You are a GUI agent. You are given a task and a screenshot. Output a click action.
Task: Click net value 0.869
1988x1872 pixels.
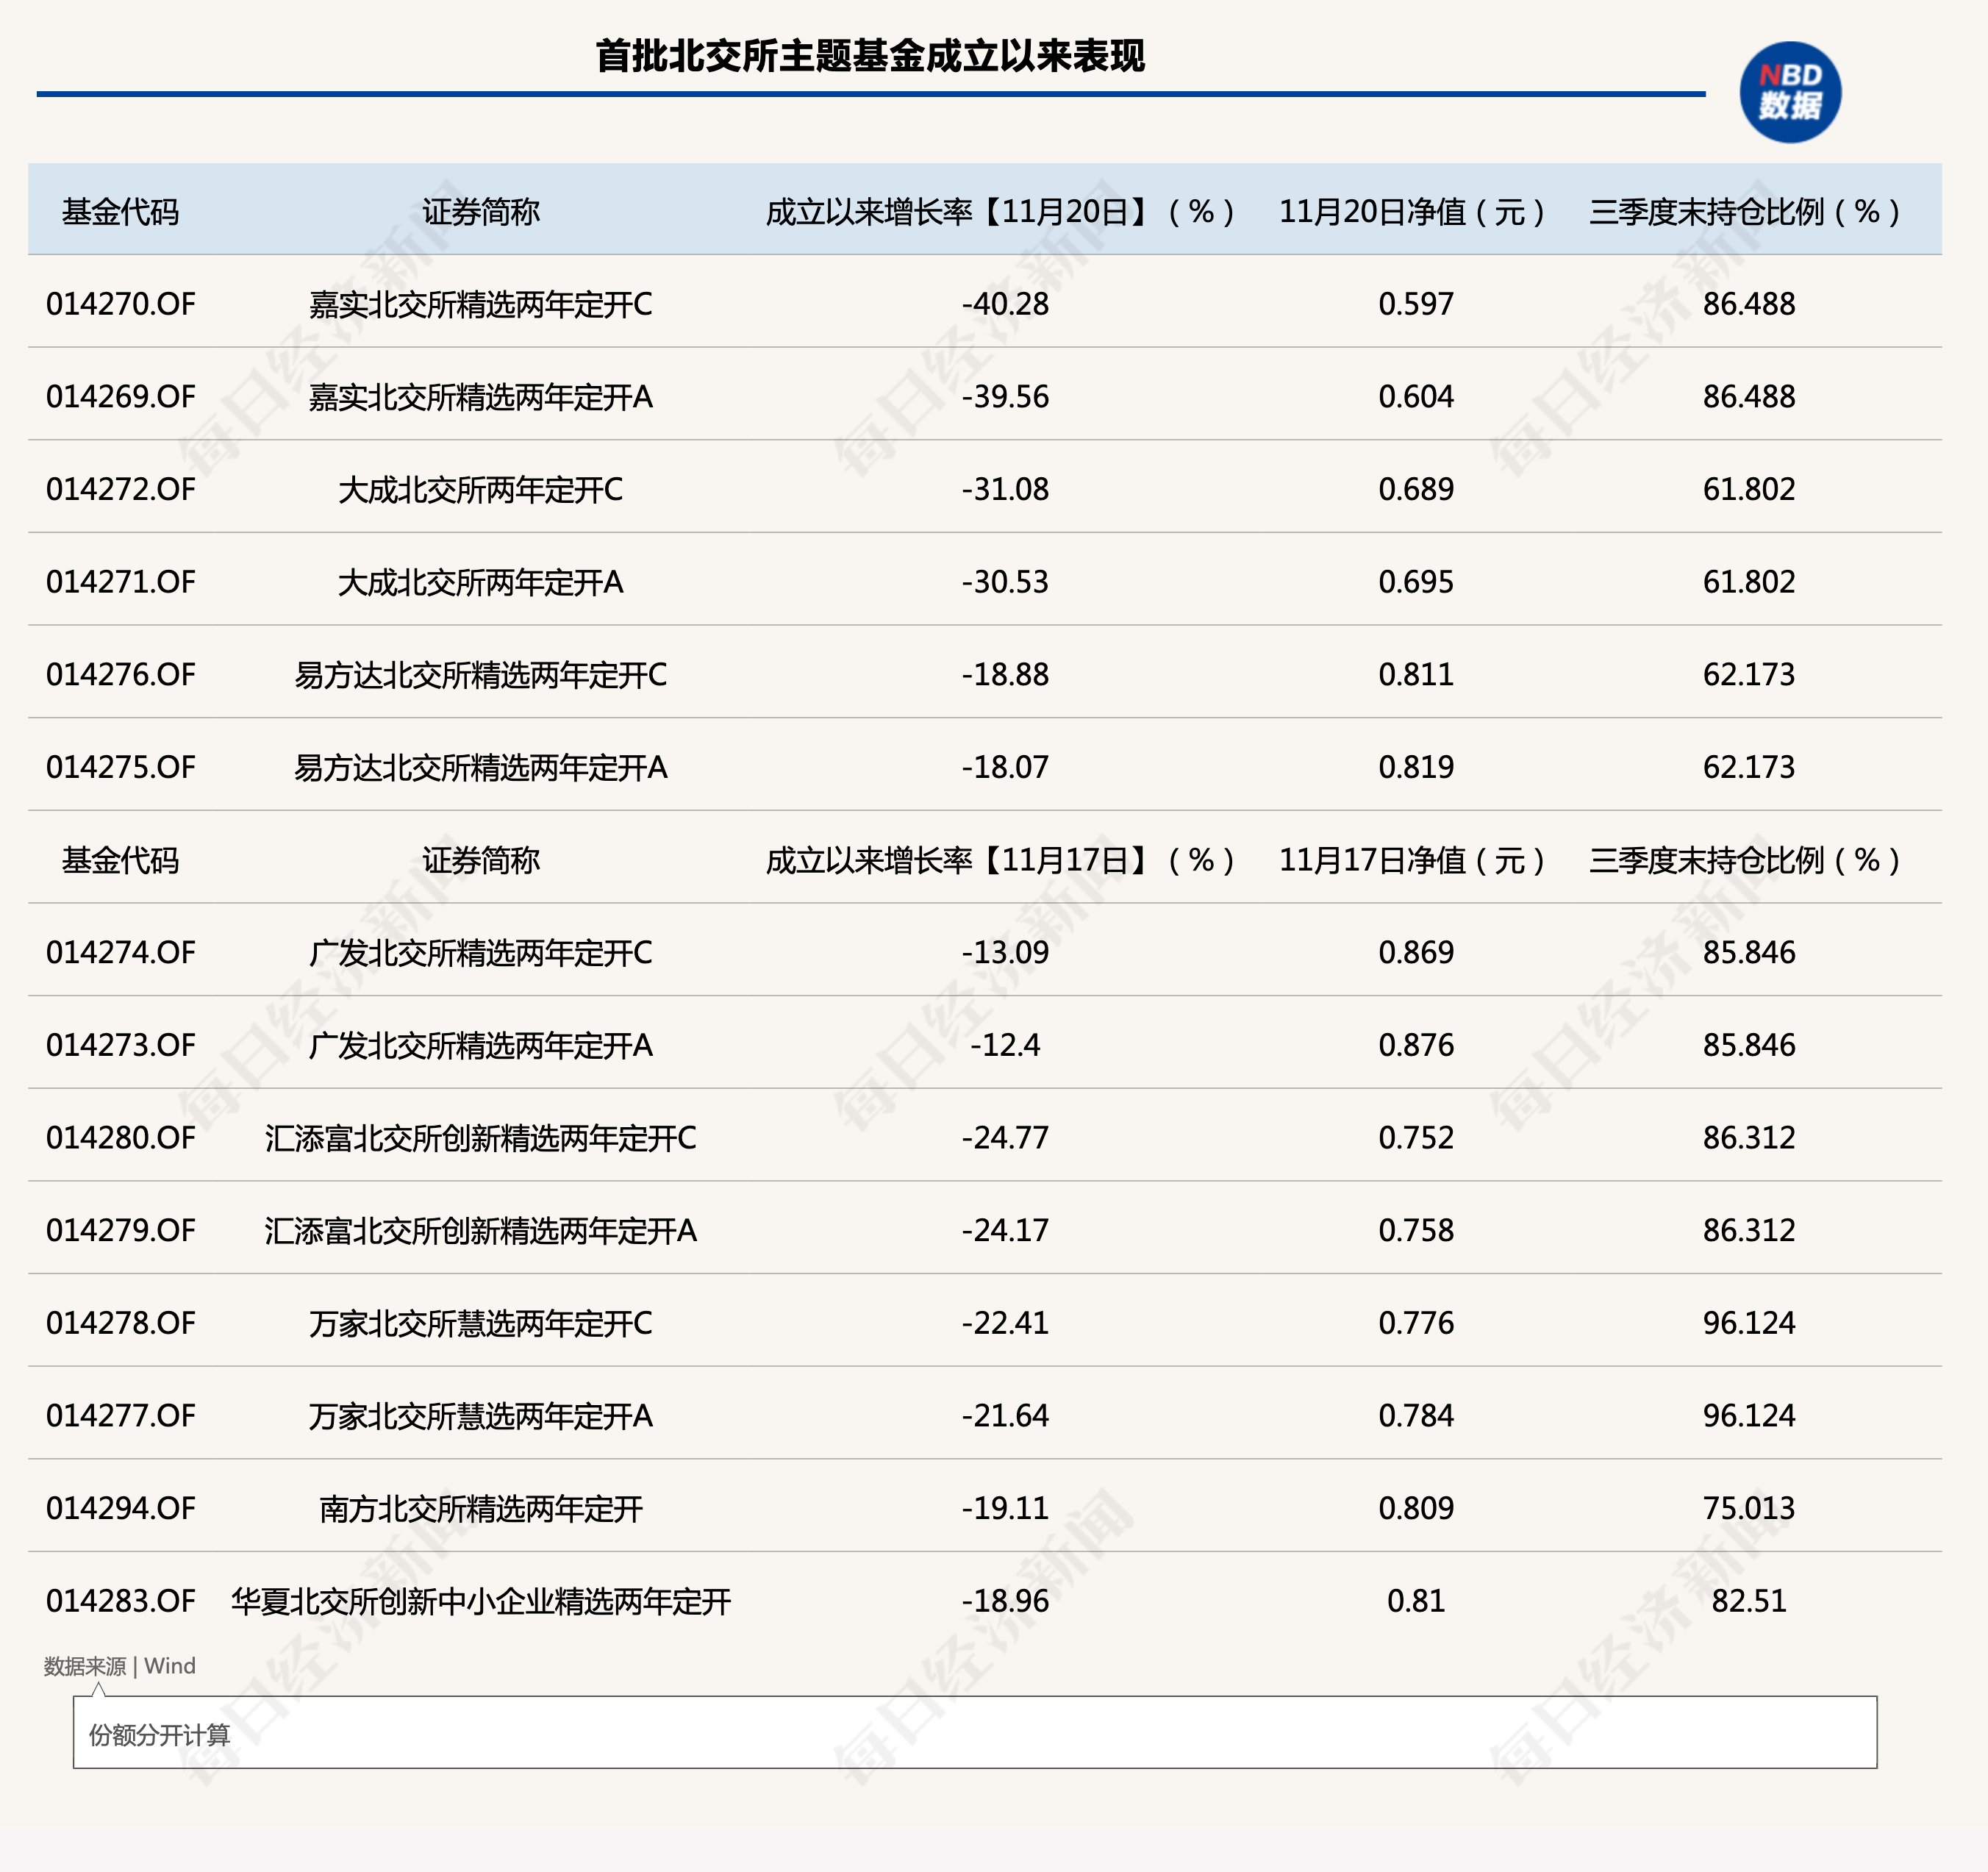click(1416, 953)
